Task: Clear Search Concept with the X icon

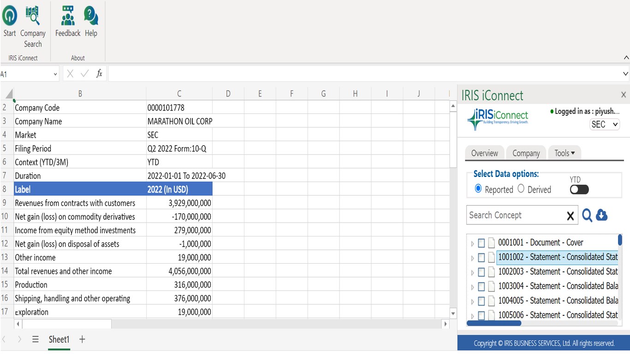Action: [x=570, y=216]
